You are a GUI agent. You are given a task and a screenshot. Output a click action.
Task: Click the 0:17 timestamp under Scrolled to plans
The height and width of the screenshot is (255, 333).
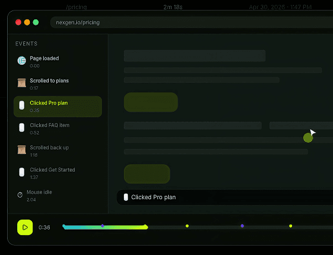(34, 88)
